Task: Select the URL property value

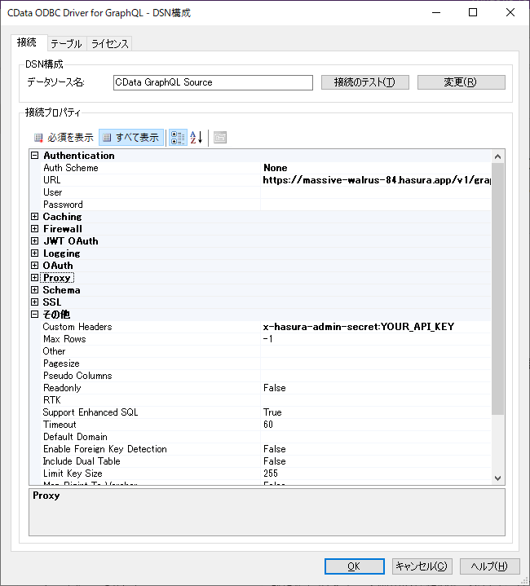Action: click(x=376, y=180)
